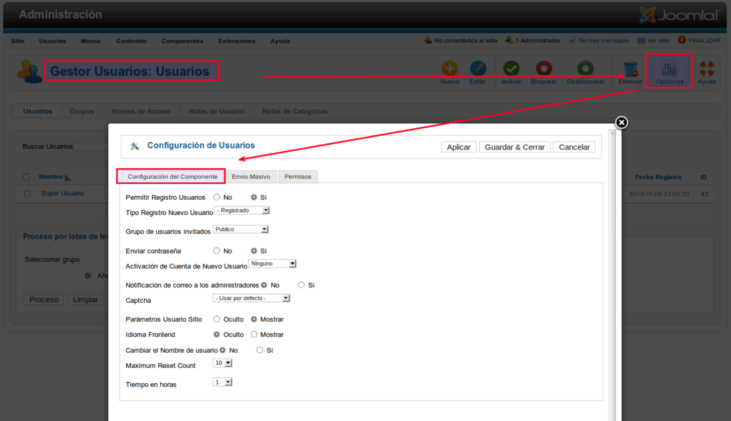Click Guardar & Cerrar button
The width and height of the screenshot is (731, 421).
(514, 147)
